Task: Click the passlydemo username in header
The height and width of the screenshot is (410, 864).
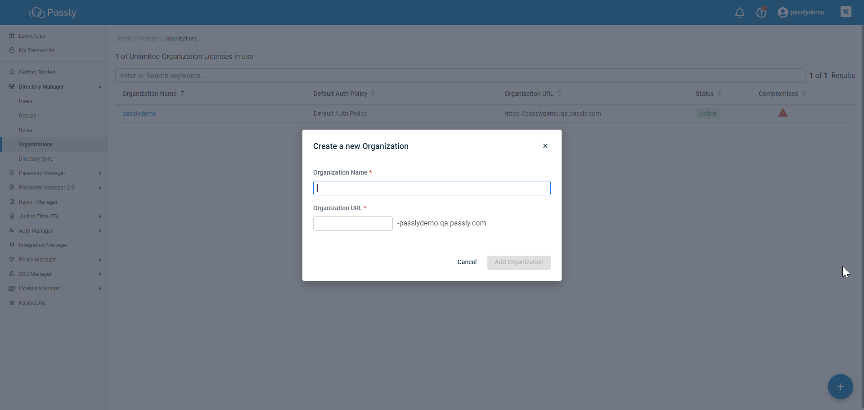Action: 807,12
